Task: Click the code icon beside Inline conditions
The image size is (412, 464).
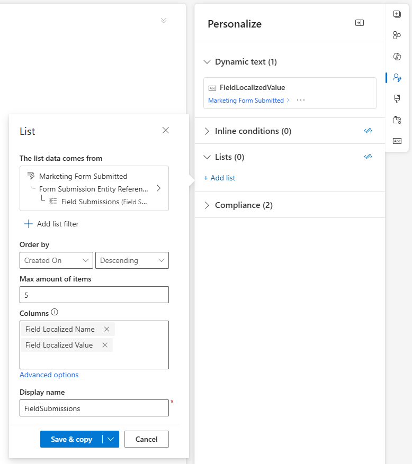Action: click(368, 131)
